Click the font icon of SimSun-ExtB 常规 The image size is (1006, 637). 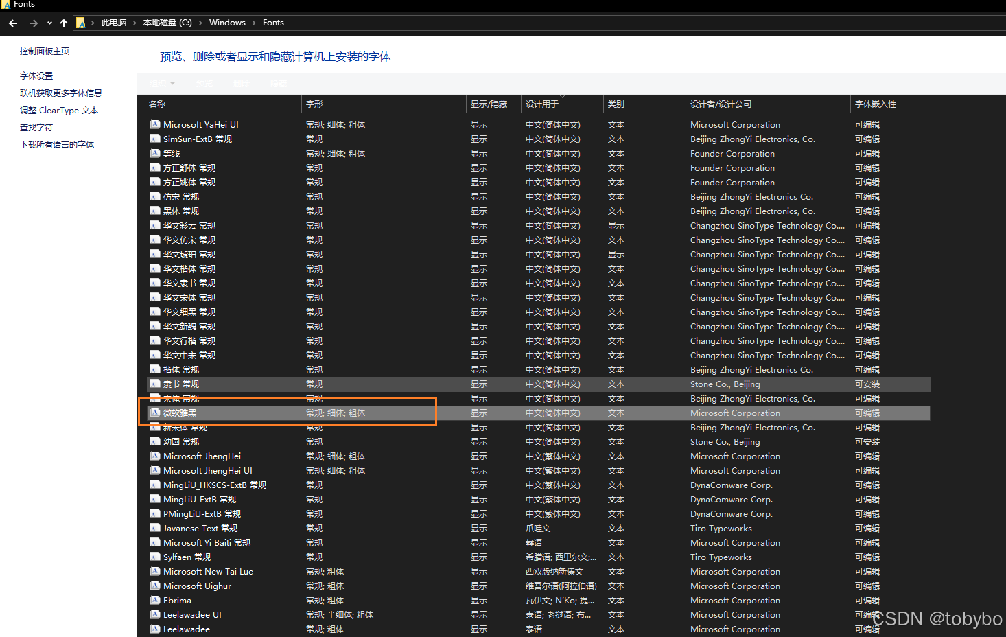155,139
